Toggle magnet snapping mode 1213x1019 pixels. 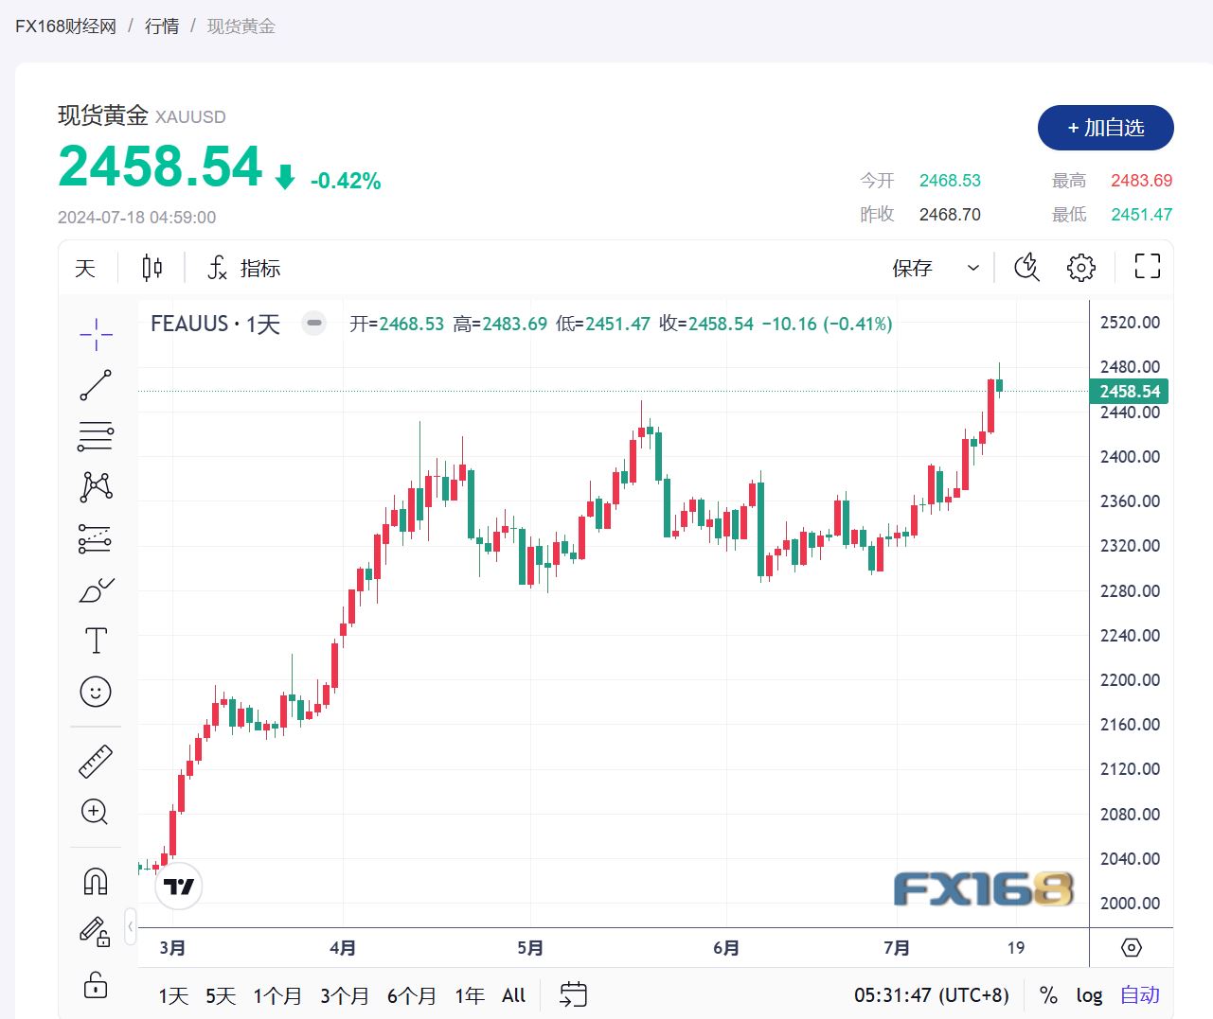(95, 880)
